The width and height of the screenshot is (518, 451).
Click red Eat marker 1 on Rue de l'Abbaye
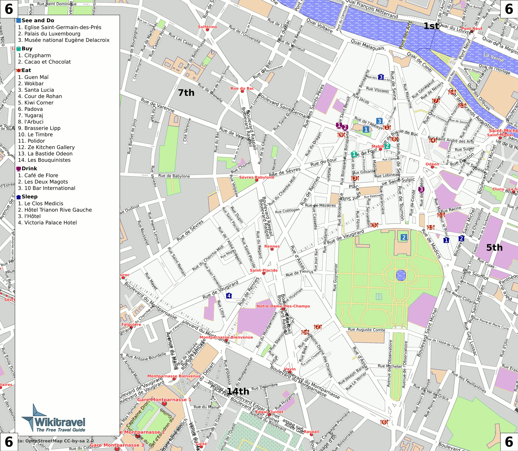[x=387, y=127]
